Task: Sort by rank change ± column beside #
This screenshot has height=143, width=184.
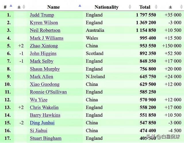Action: pyautogui.click(x=24, y=7)
